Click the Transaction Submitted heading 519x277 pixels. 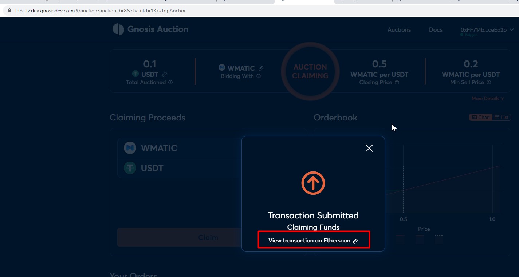point(313,215)
